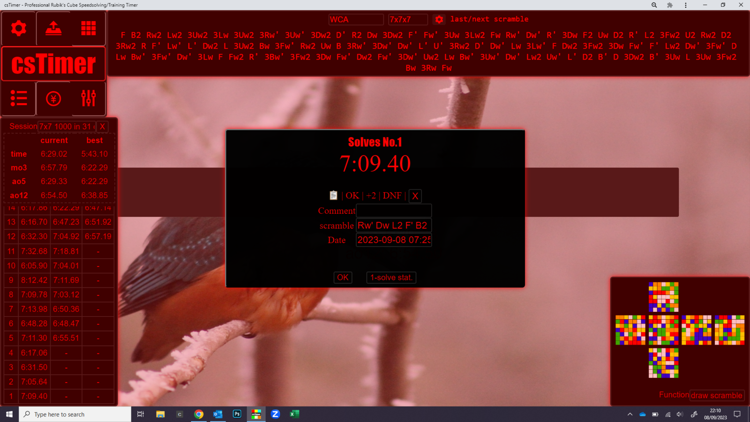Open File Explorer in the taskbar

coord(160,414)
